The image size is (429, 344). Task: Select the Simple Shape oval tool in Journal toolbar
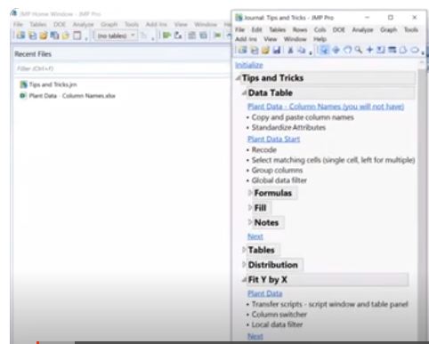(415, 50)
